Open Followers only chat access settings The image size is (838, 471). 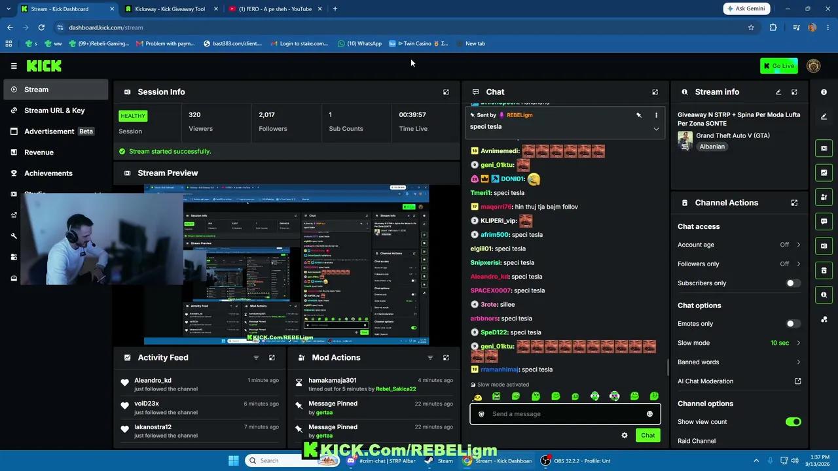tap(739, 264)
